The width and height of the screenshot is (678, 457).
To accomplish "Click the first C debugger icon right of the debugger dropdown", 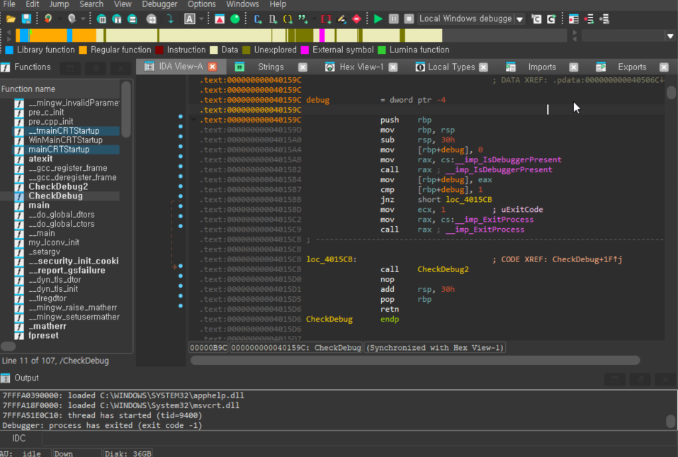I will point(536,19).
